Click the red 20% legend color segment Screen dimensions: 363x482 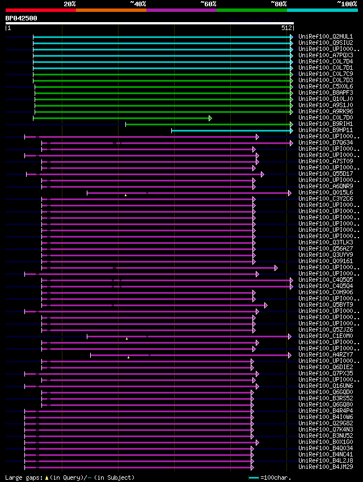point(41,10)
